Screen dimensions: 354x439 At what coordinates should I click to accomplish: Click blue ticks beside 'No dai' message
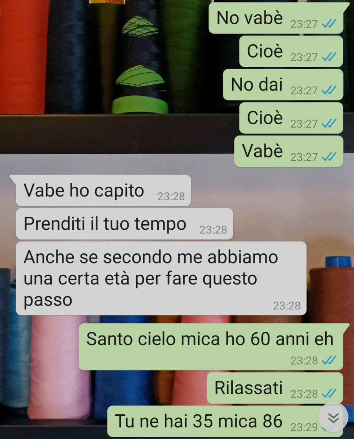[x=329, y=90]
